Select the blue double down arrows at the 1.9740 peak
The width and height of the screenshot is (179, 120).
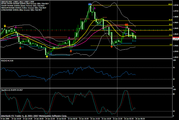click(x=90, y=4)
